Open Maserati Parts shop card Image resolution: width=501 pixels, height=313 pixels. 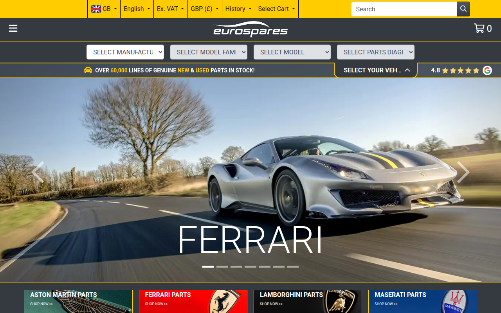[x=423, y=302]
